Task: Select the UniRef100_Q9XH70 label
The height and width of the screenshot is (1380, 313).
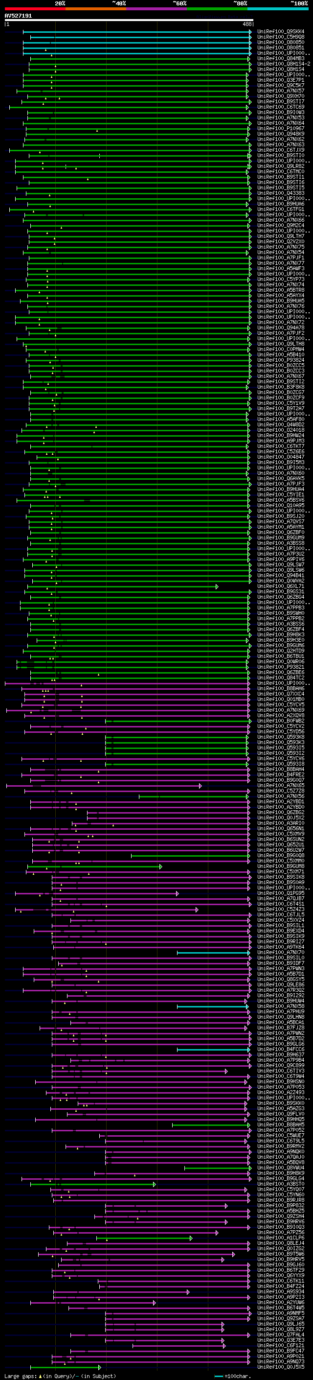Action: click(x=280, y=96)
